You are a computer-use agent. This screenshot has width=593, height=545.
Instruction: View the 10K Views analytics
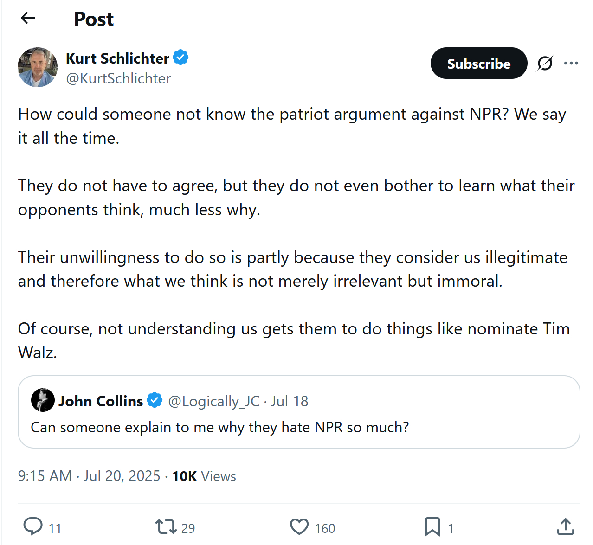click(x=204, y=476)
